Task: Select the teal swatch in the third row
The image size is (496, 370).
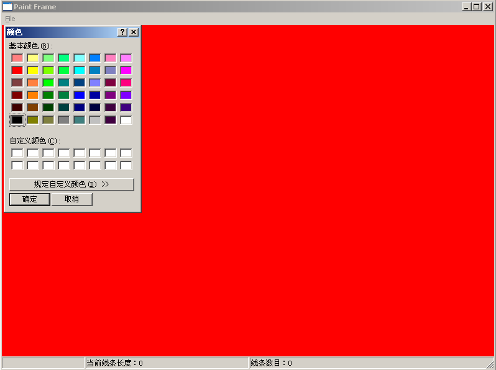Action: (x=63, y=83)
